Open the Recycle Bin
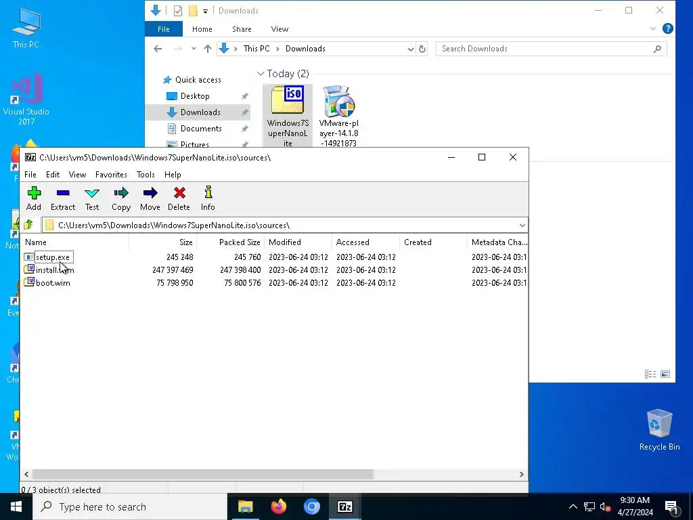693x520 pixels. 659,429
